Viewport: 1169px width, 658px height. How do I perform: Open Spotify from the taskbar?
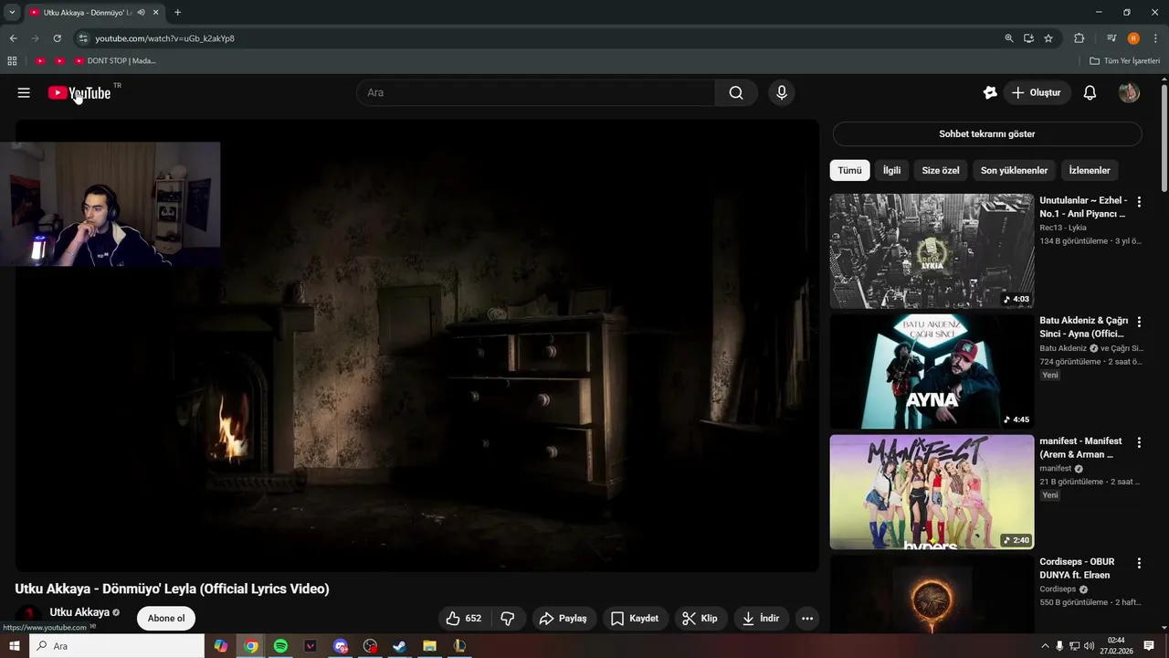pos(280,646)
